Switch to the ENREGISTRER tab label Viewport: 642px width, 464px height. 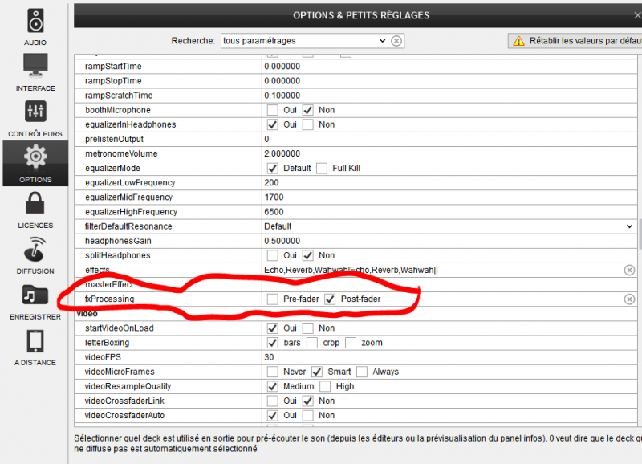coord(35,317)
